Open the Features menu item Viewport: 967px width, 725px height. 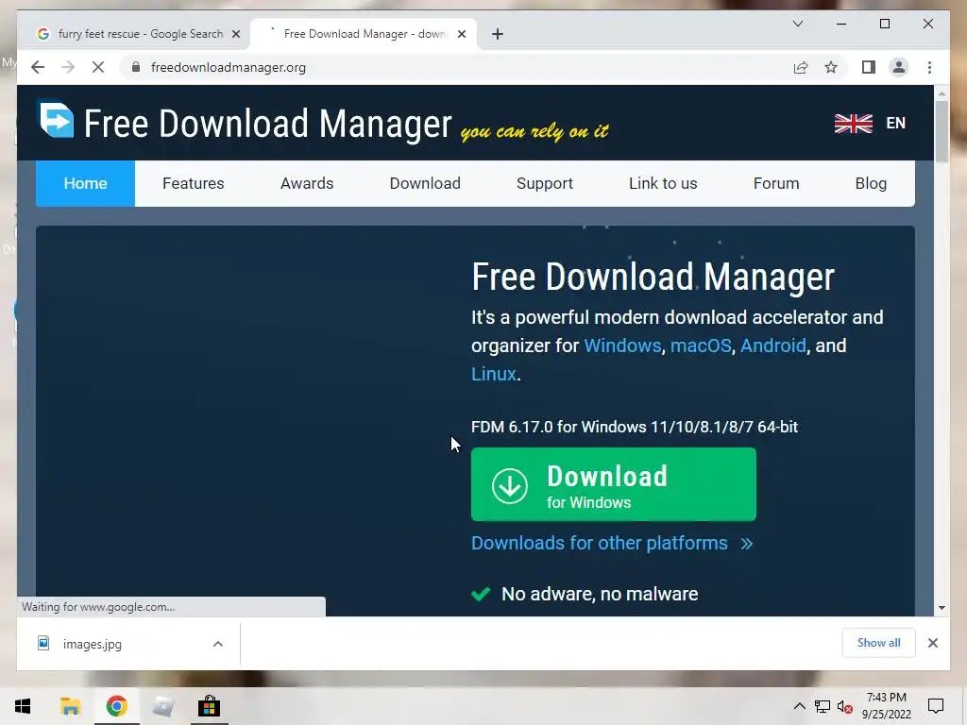pyautogui.click(x=193, y=183)
